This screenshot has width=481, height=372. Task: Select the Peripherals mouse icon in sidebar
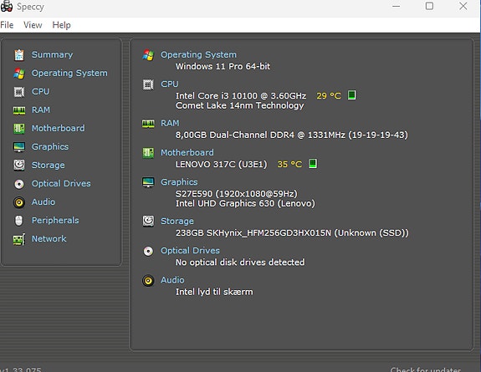tap(19, 221)
